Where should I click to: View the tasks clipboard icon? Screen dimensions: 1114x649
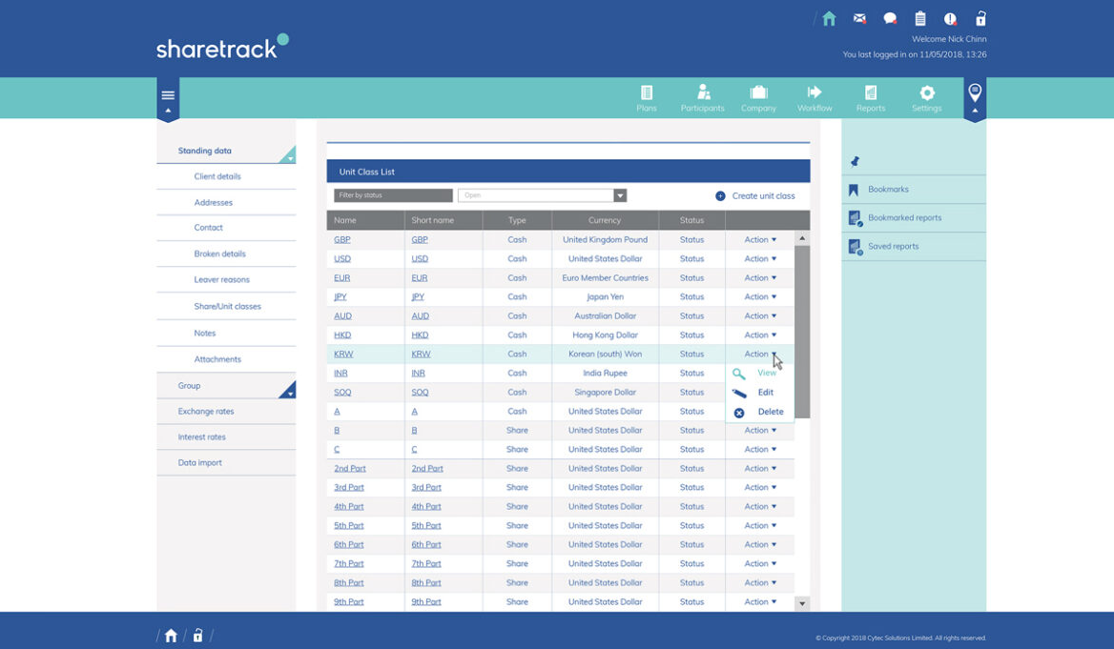pos(918,17)
